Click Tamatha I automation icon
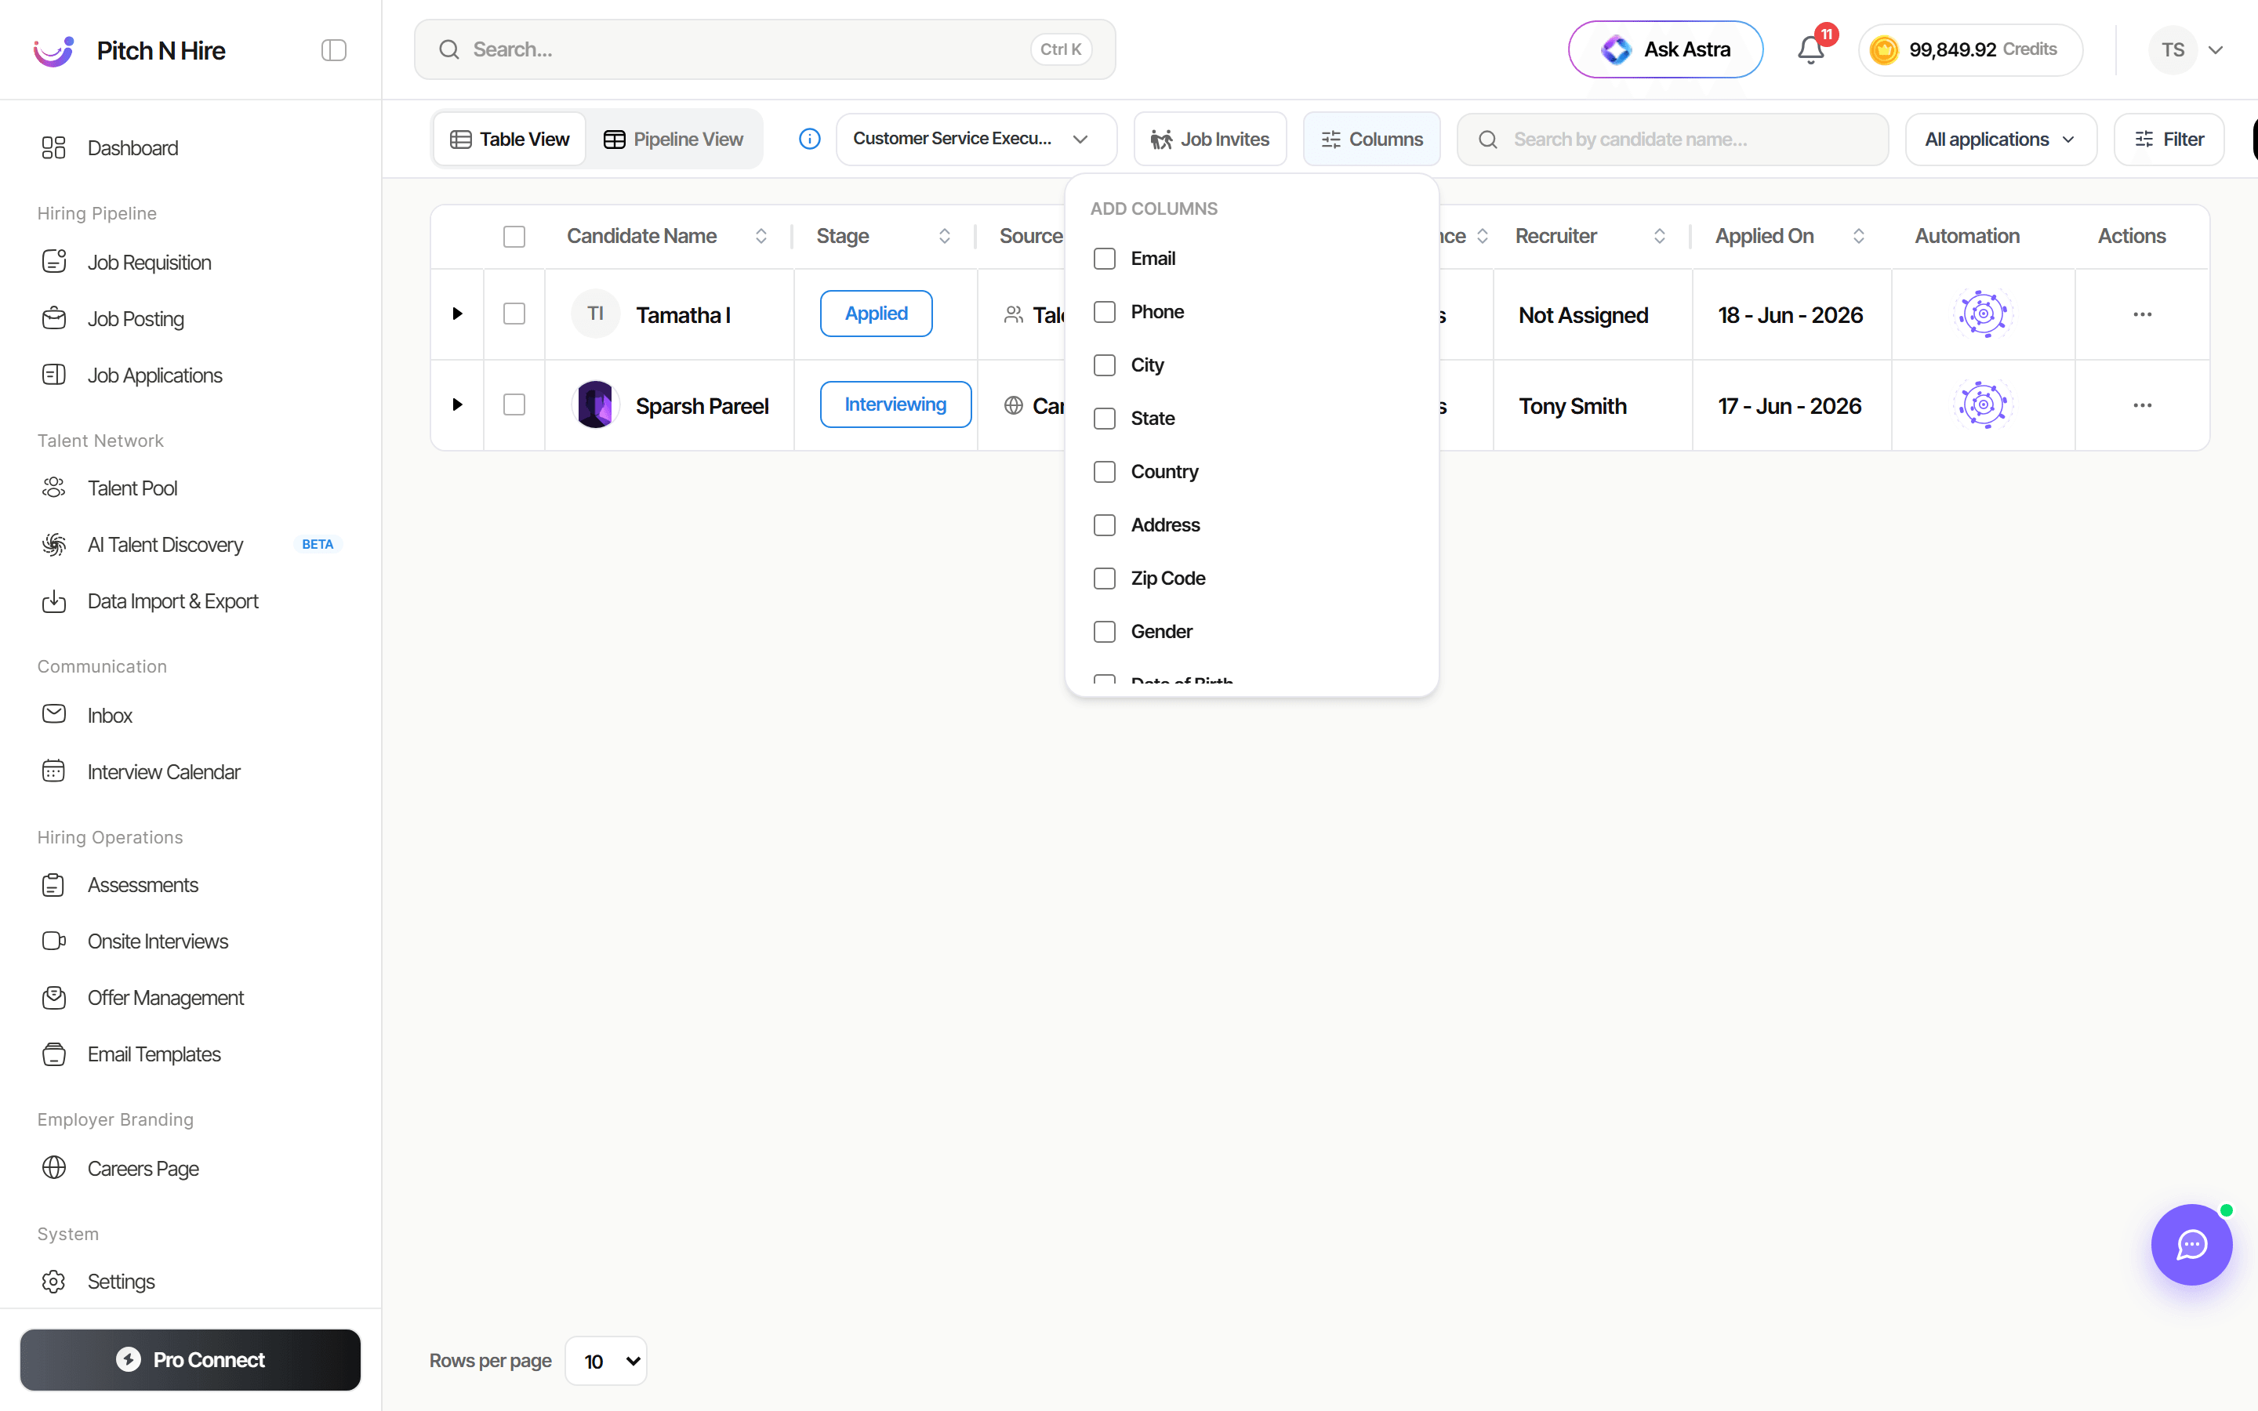 click(x=1983, y=314)
